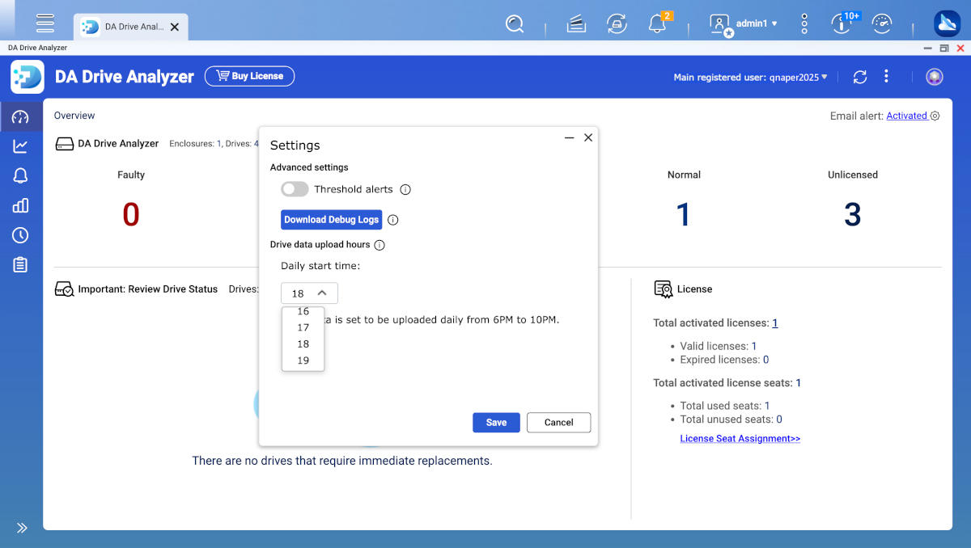Cancel the Settings dialog
This screenshot has height=548, width=971.
click(x=558, y=423)
